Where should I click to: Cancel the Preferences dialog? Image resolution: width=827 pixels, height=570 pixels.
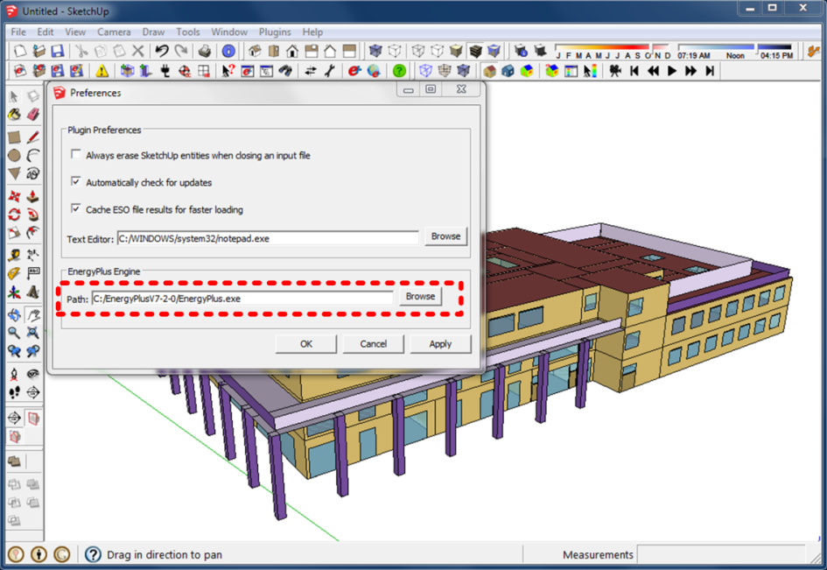click(374, 344)
